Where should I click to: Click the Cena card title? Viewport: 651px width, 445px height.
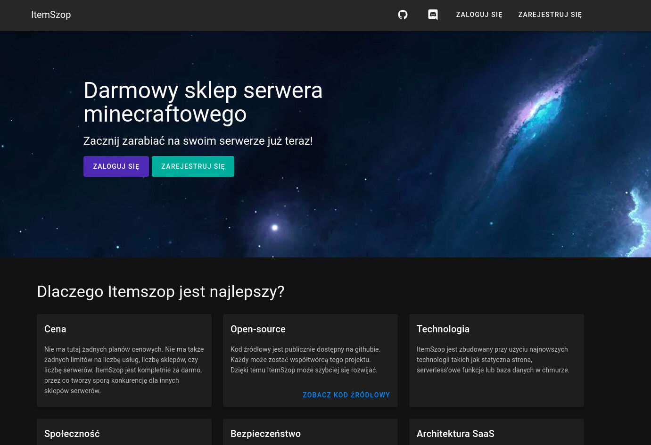point(55,329)
